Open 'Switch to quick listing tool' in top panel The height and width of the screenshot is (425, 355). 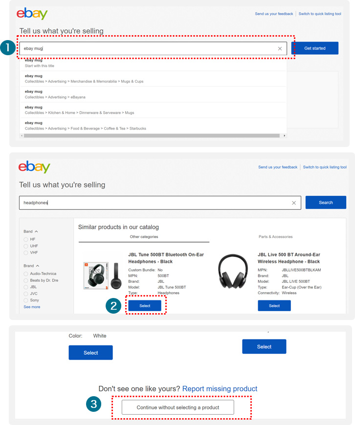pyautogui.click(x=320, y=14)
